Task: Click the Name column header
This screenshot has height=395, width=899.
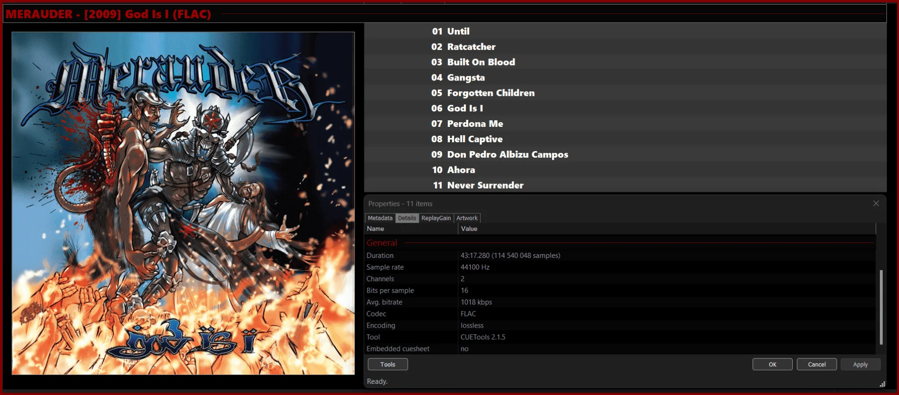Action: (411, 229)
